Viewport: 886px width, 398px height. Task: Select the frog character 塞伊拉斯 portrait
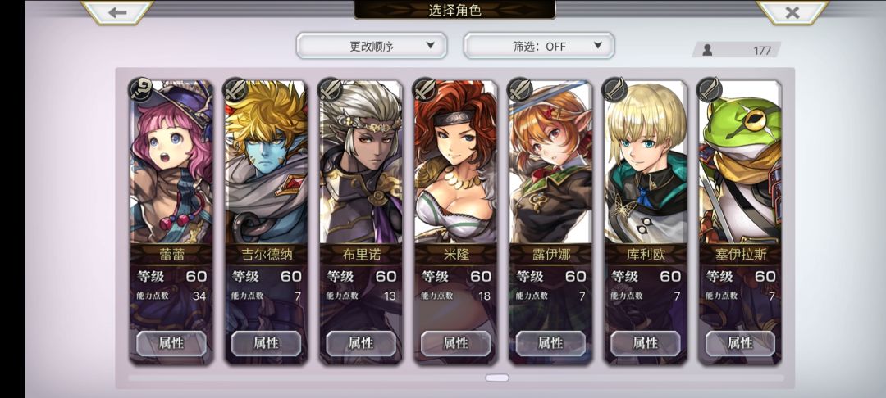click(740, 162)
